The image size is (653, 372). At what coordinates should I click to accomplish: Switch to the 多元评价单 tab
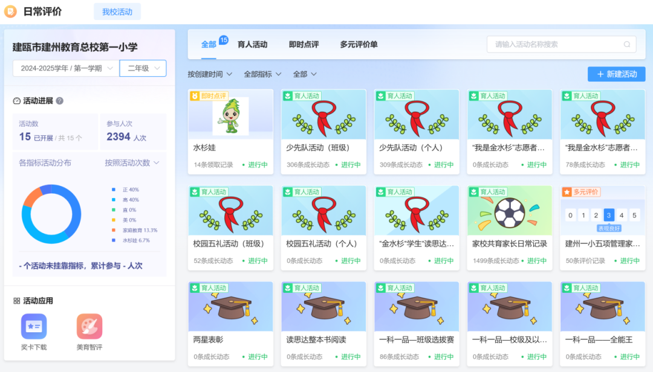pyautogui.click(x=358, y=44)
